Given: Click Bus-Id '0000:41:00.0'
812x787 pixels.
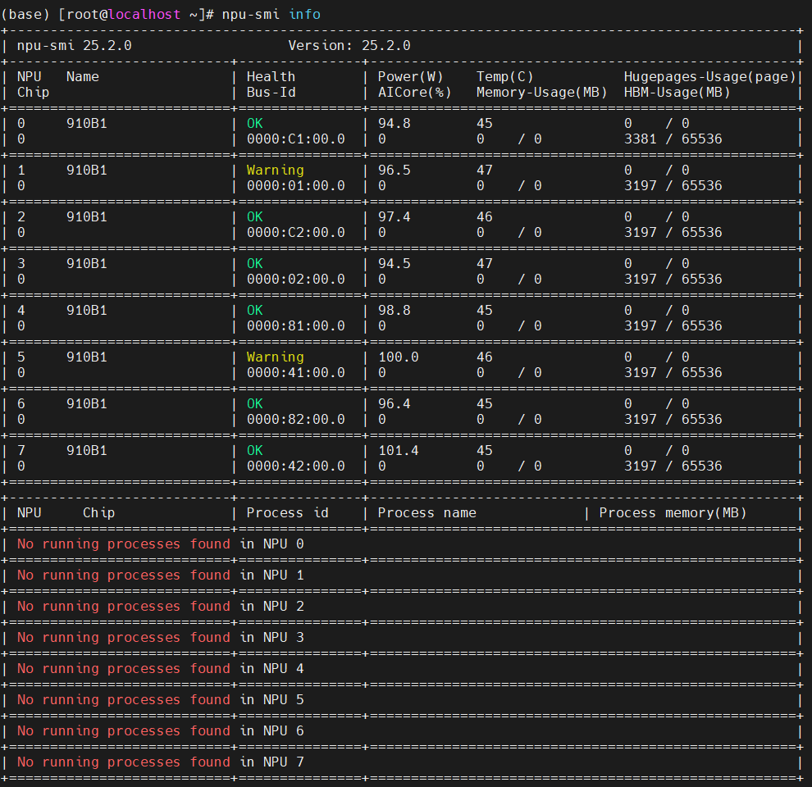Looking at the screenshot, I should [x=296, y=373].
